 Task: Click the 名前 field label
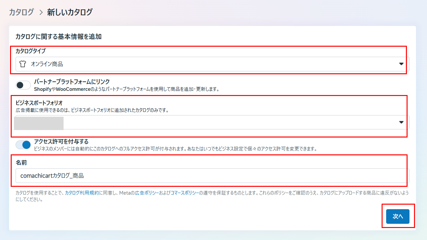(x=21, y=162)
